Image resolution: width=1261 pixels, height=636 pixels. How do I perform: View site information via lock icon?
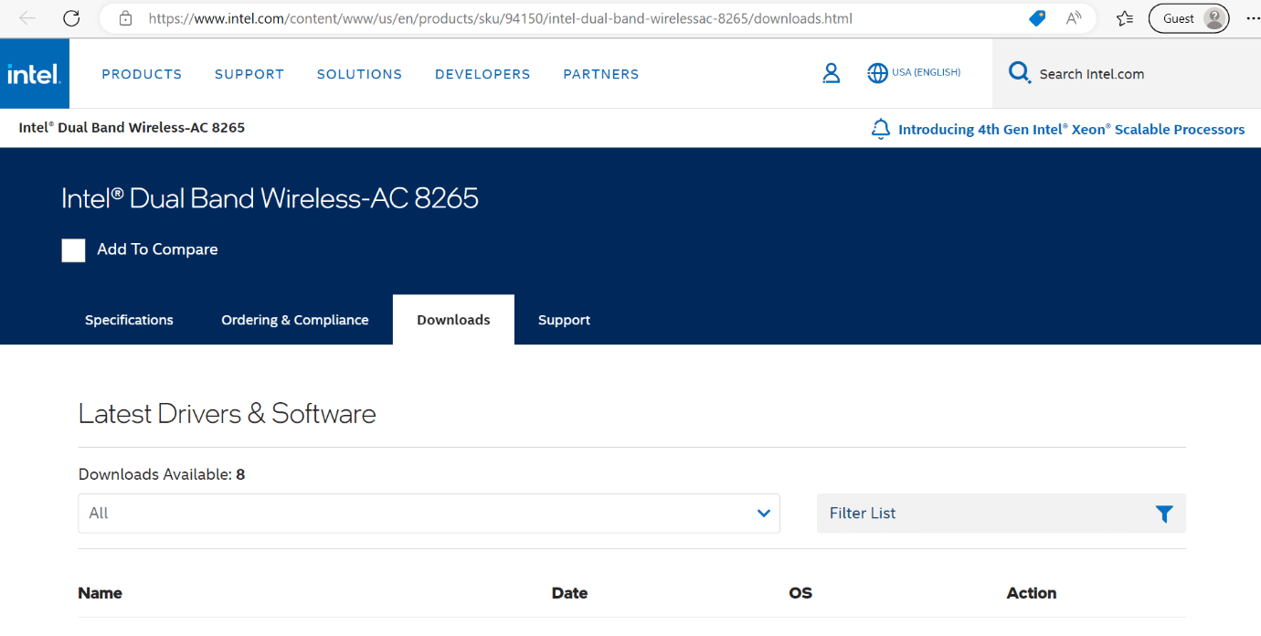coord(126,18)
